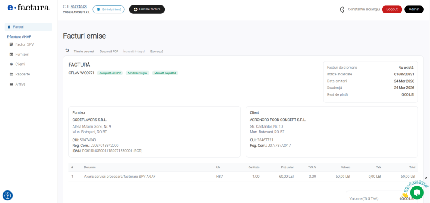Click Stornează in the invoice toolbar
The width and height of the screenshot is (430, 203).
click(157, 52)
